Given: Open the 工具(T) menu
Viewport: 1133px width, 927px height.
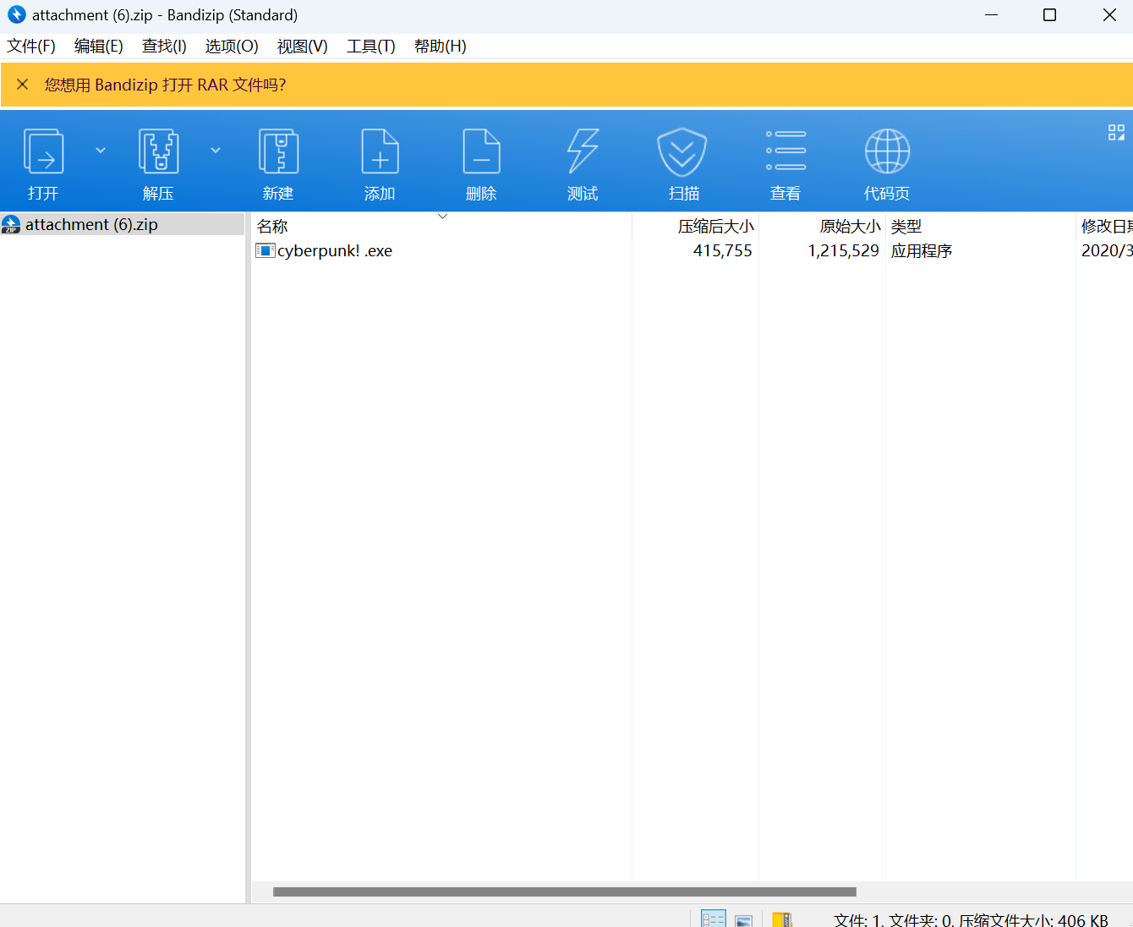Looking at the screenshot, I should 371,46.
